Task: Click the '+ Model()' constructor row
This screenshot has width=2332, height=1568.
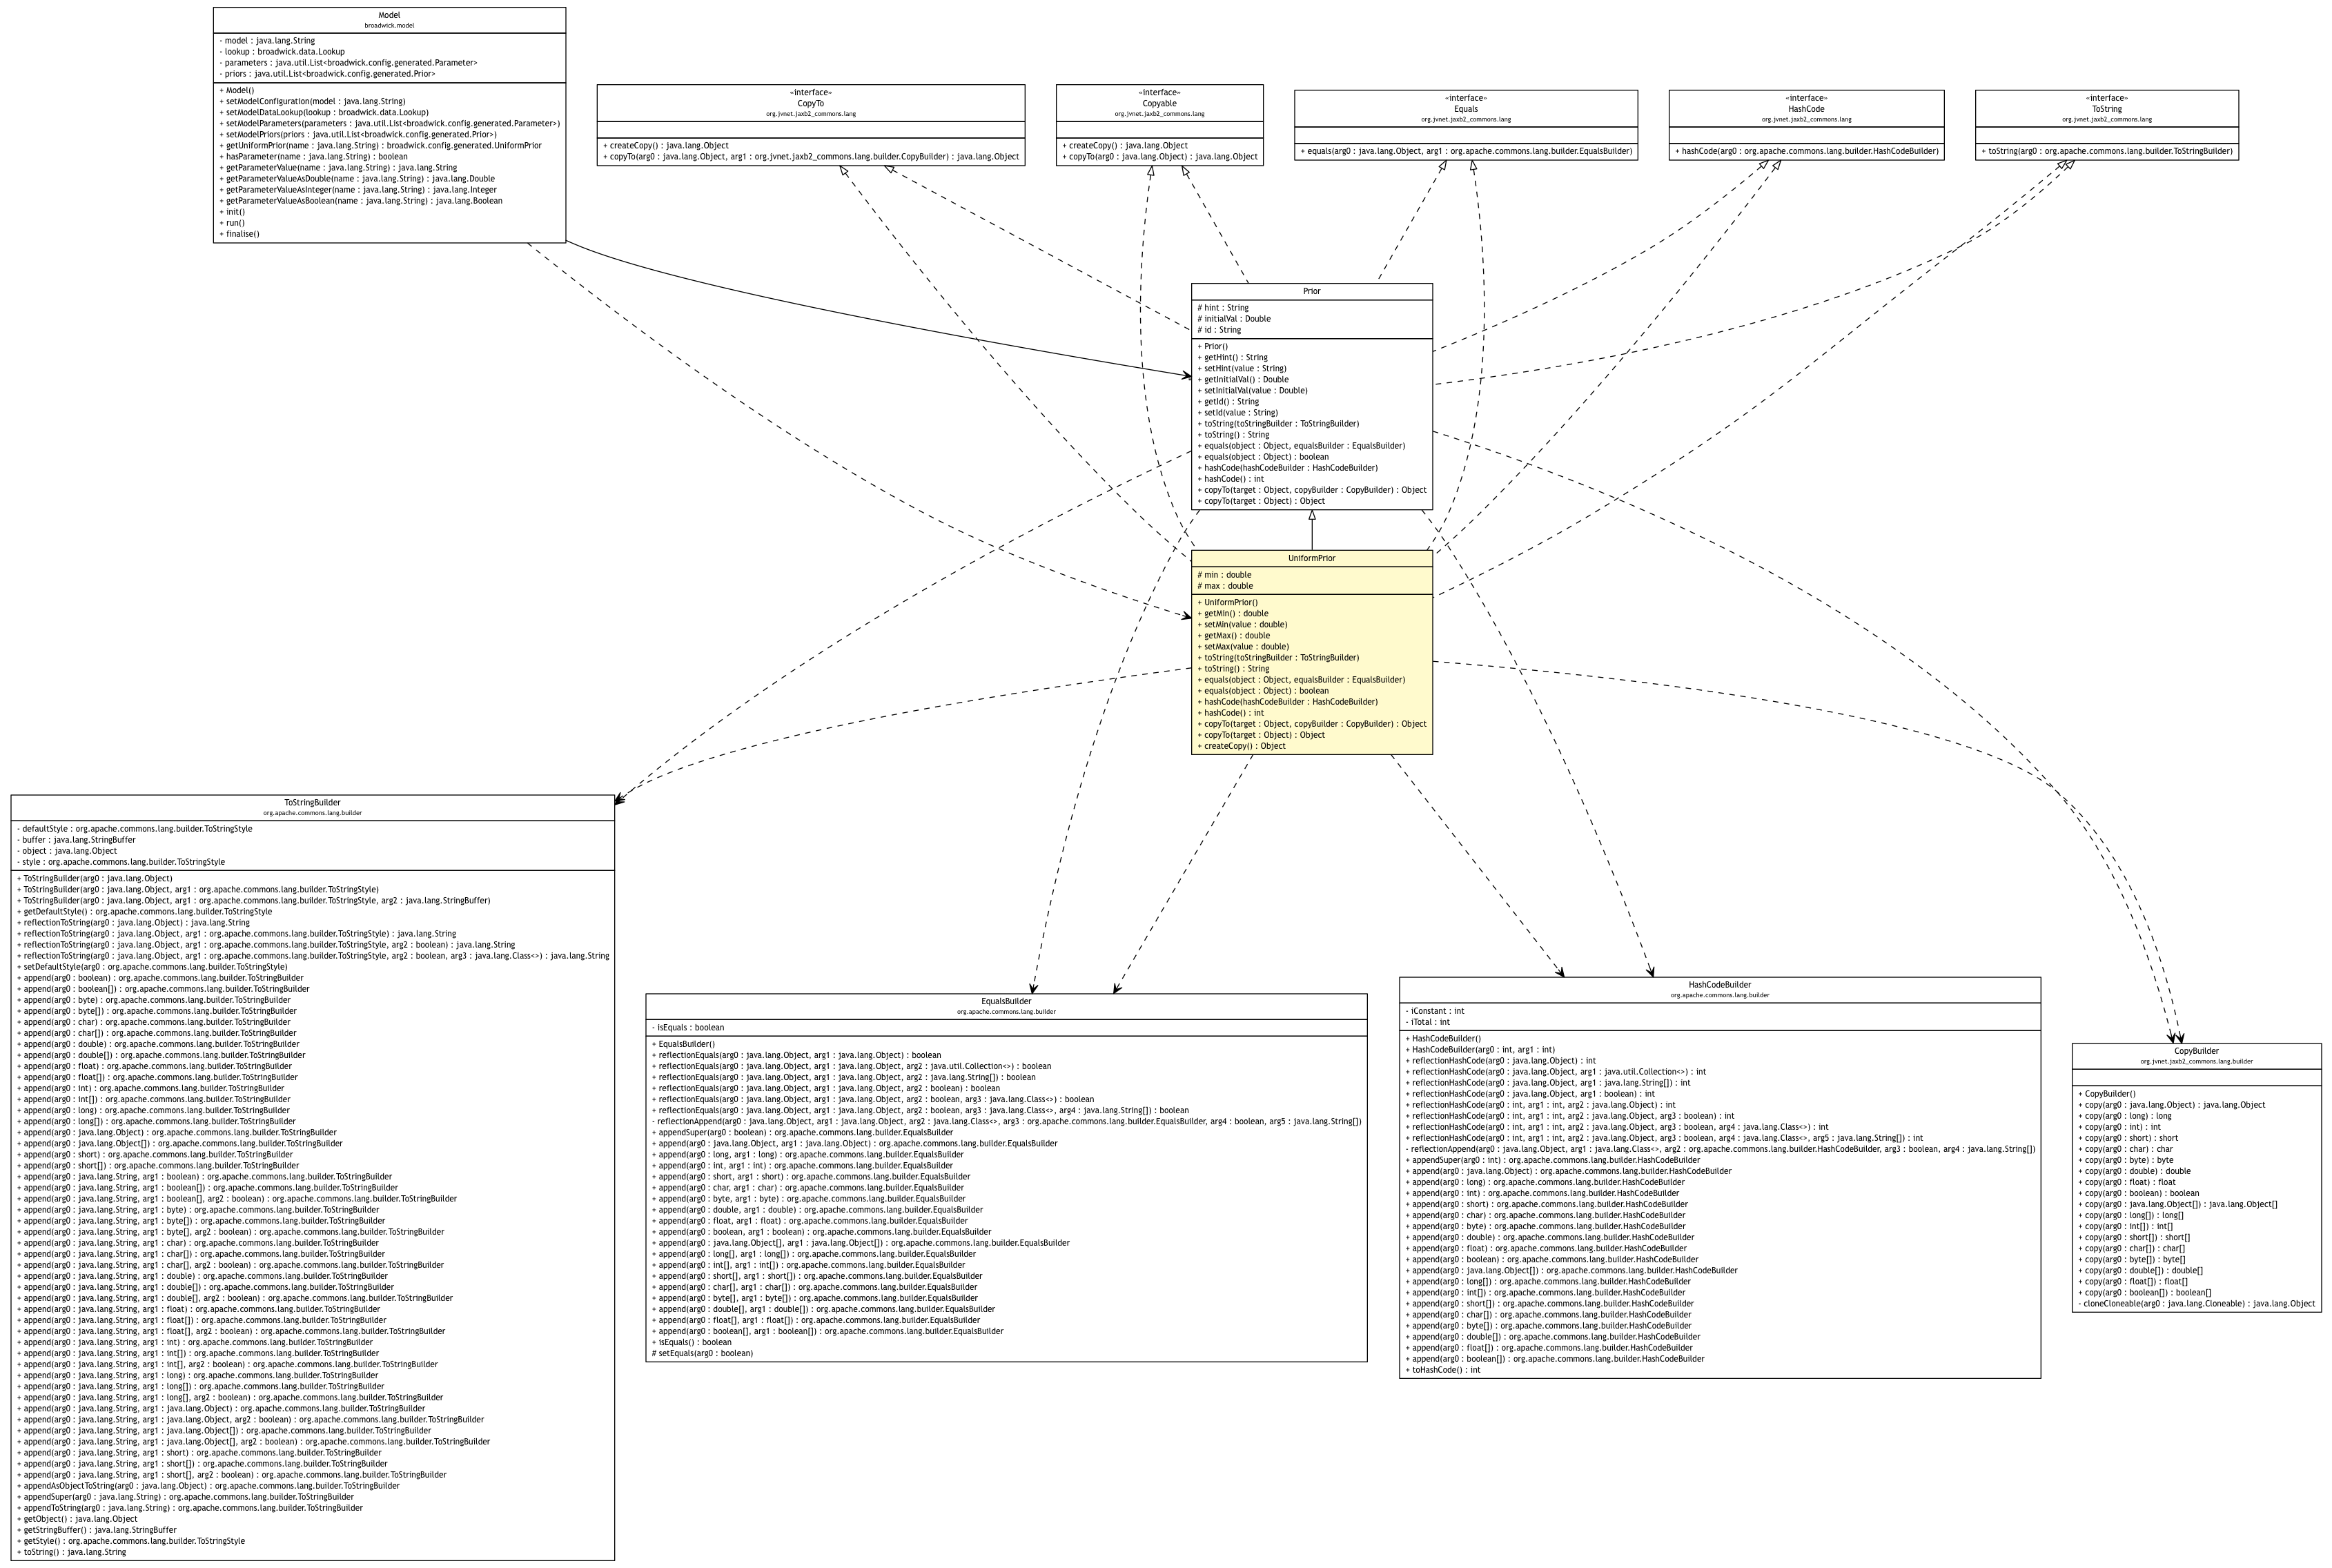Action: click(x=236, y=91)
